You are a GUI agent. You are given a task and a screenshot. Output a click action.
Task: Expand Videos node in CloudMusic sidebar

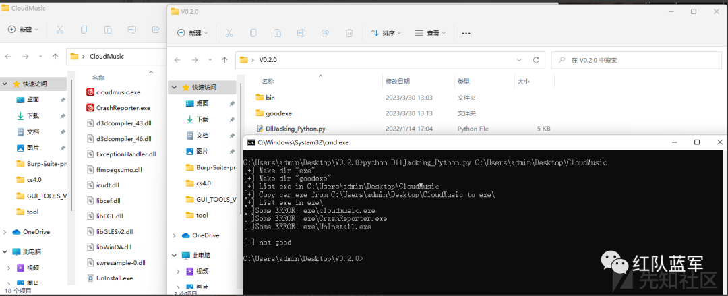8,268
